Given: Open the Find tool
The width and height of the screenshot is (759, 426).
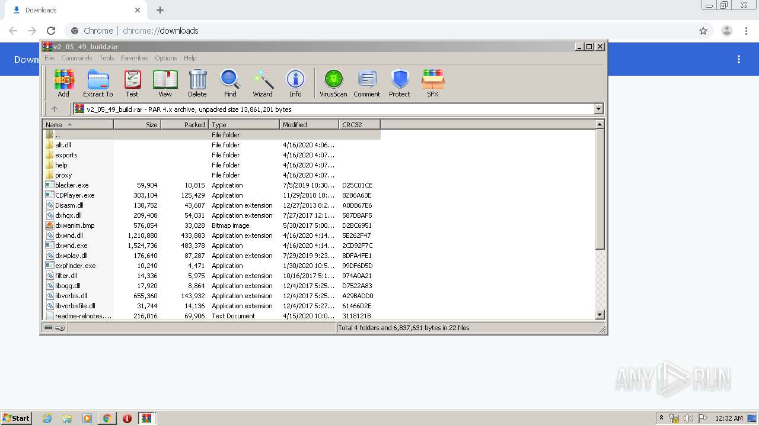Looking at the screenshot, I should (x=230, y=83).
